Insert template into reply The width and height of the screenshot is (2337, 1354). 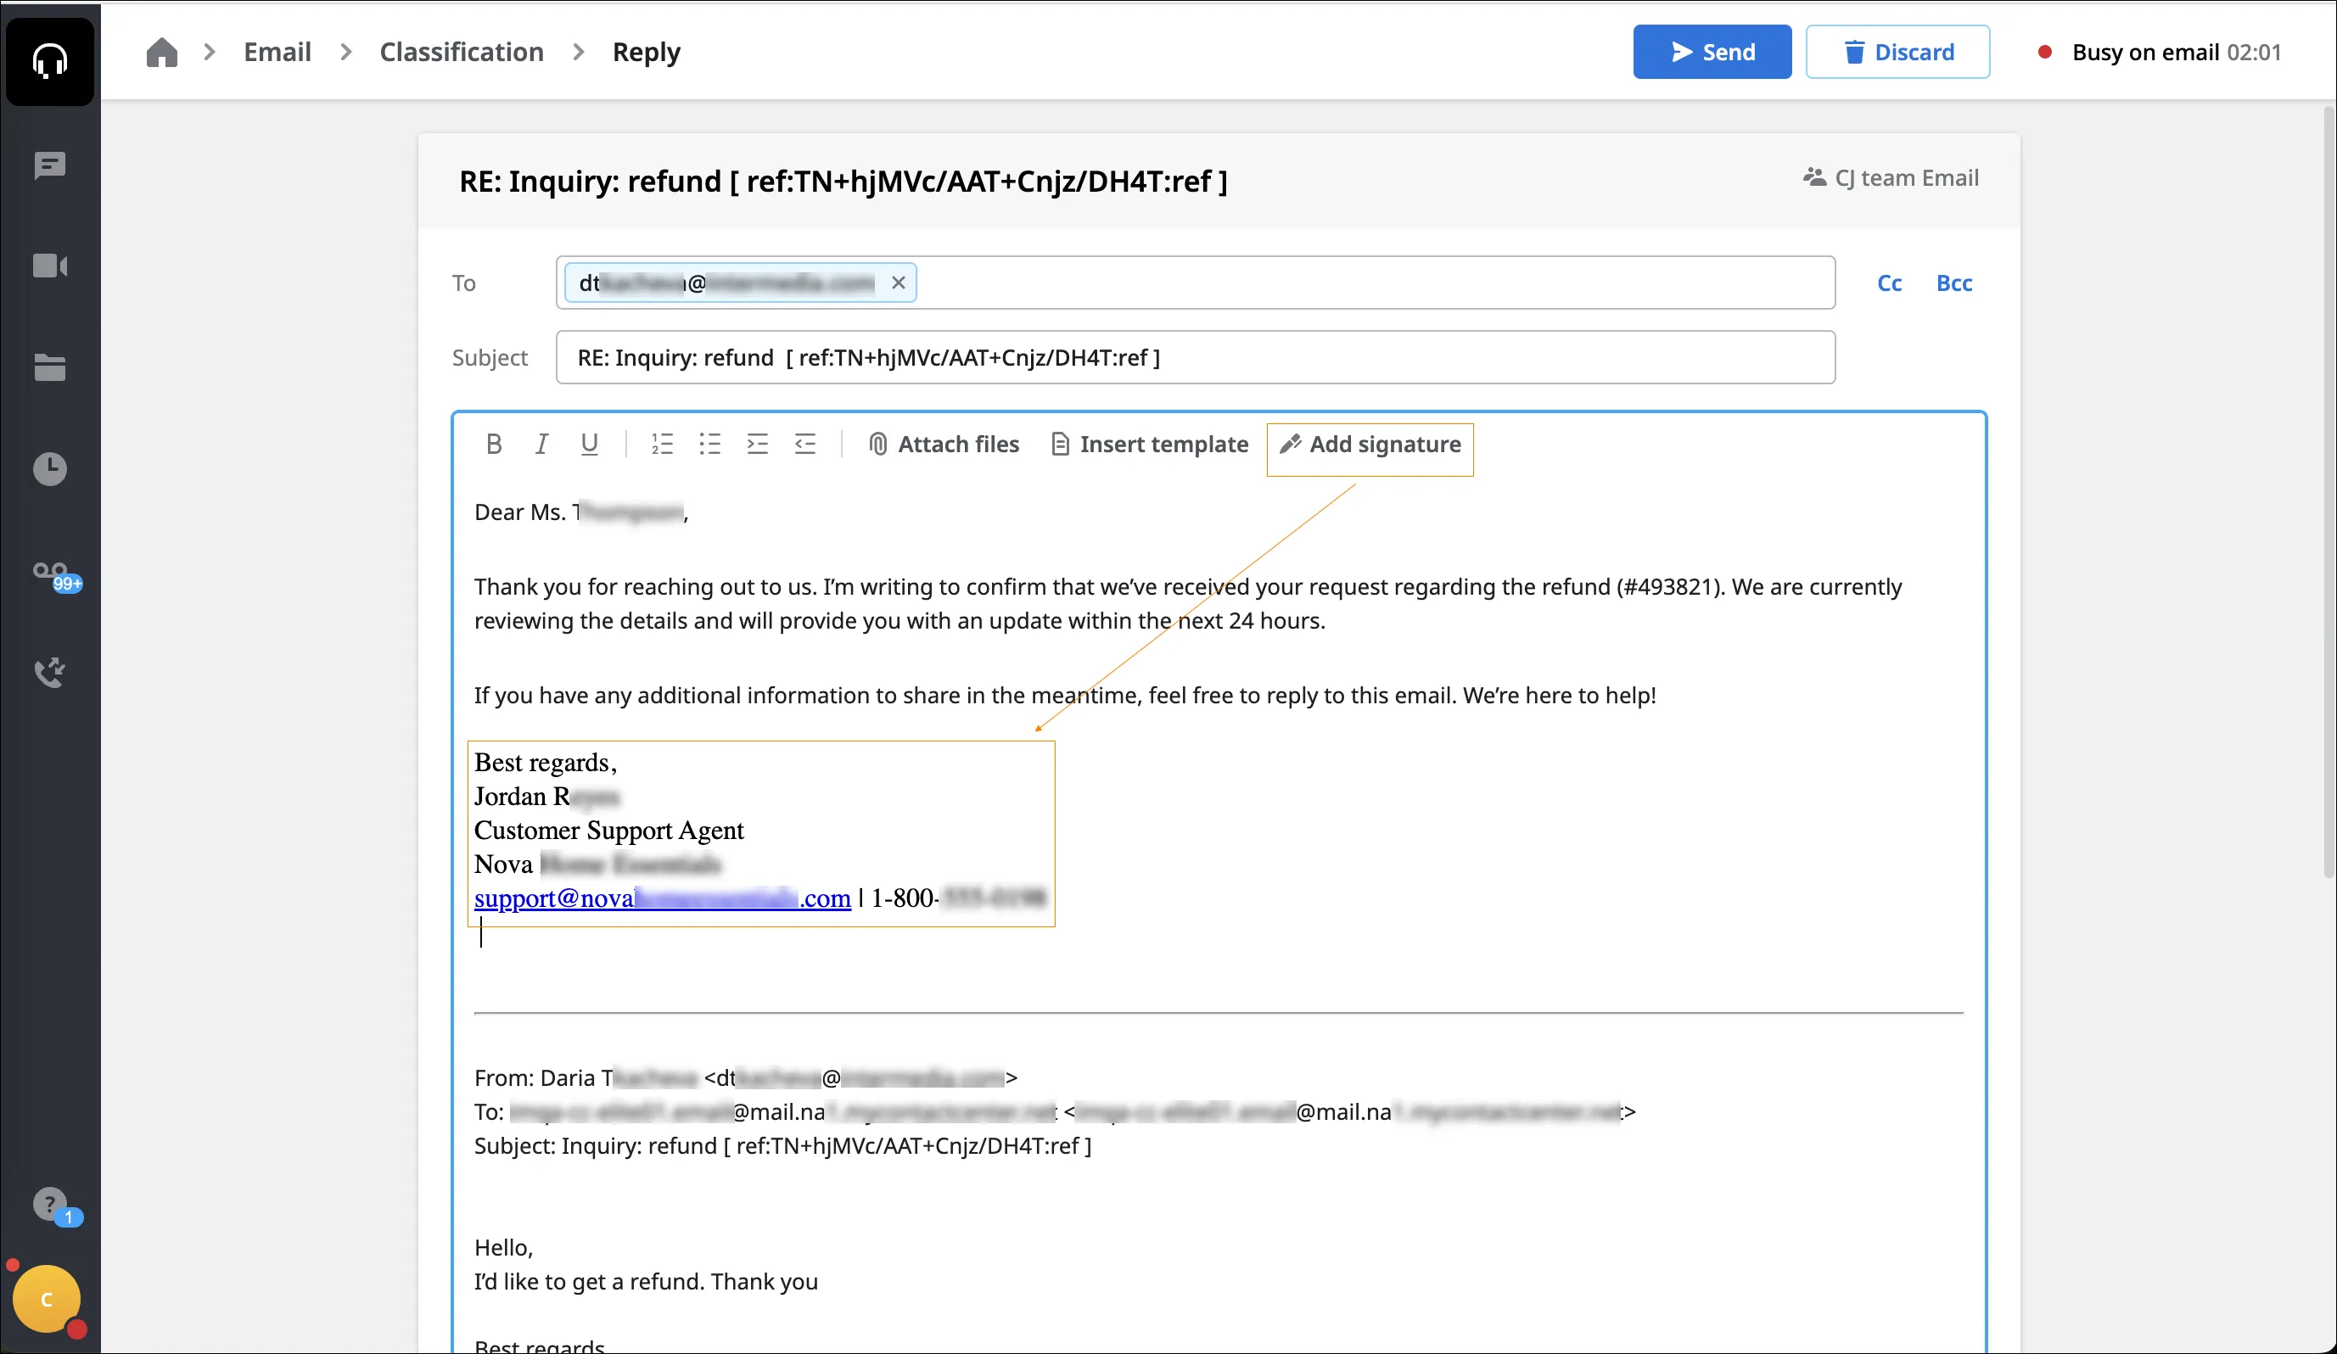pyautogui.click(x=1150, y=445)
